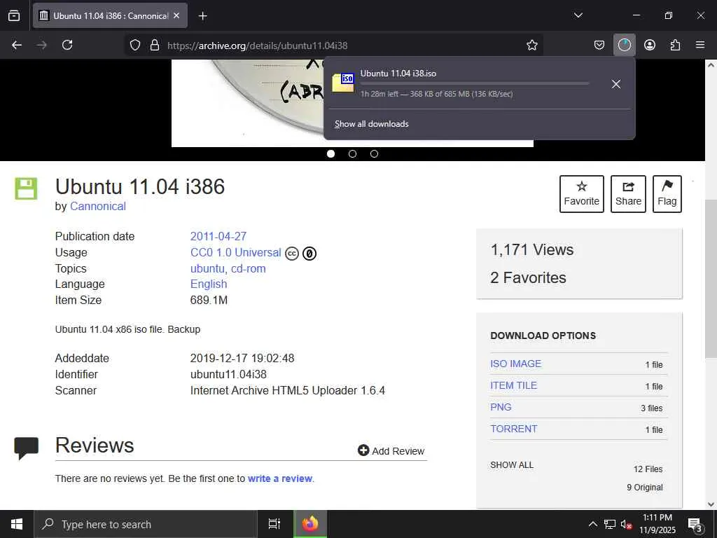Click the Flag button

(667, 194)
